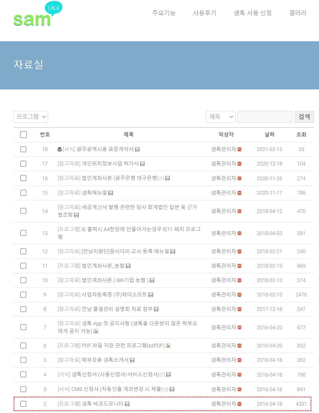Screen dimensions: 319x413
Task: Tick the checkbox on row 7
Action: 23,327
